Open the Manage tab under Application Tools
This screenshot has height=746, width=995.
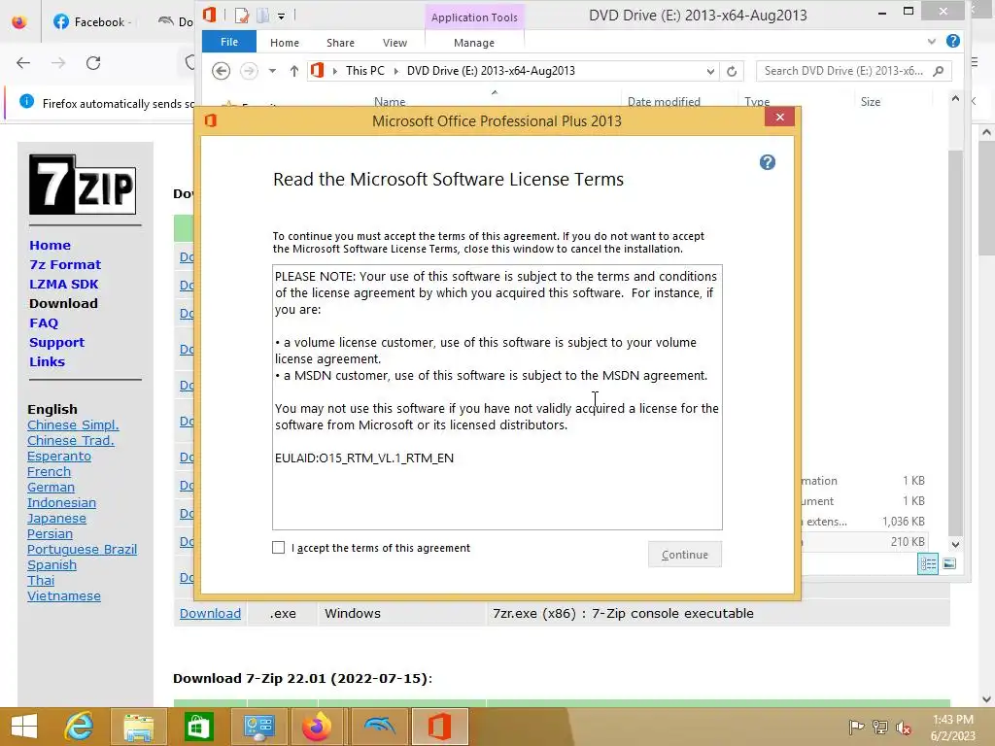click(x=474, y=43)
